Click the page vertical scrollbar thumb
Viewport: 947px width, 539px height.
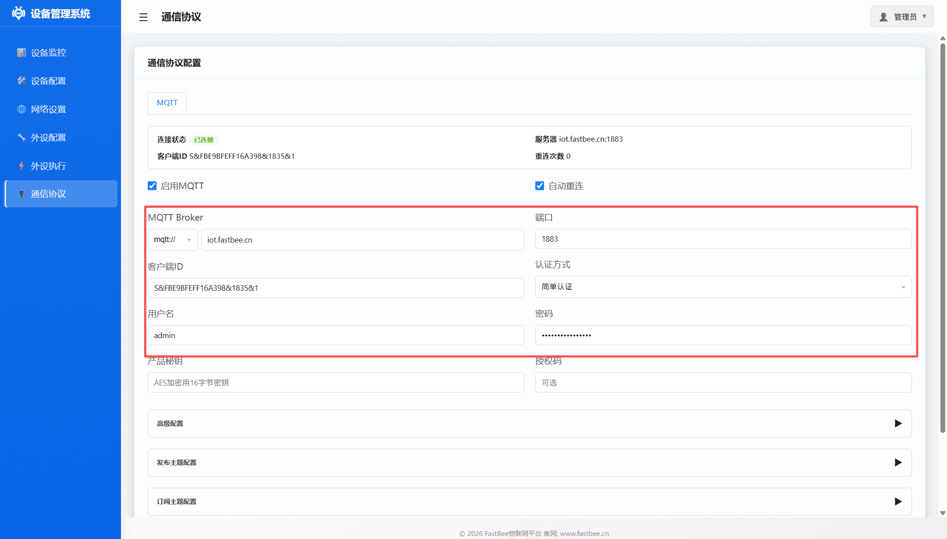[x=943, y=238]
